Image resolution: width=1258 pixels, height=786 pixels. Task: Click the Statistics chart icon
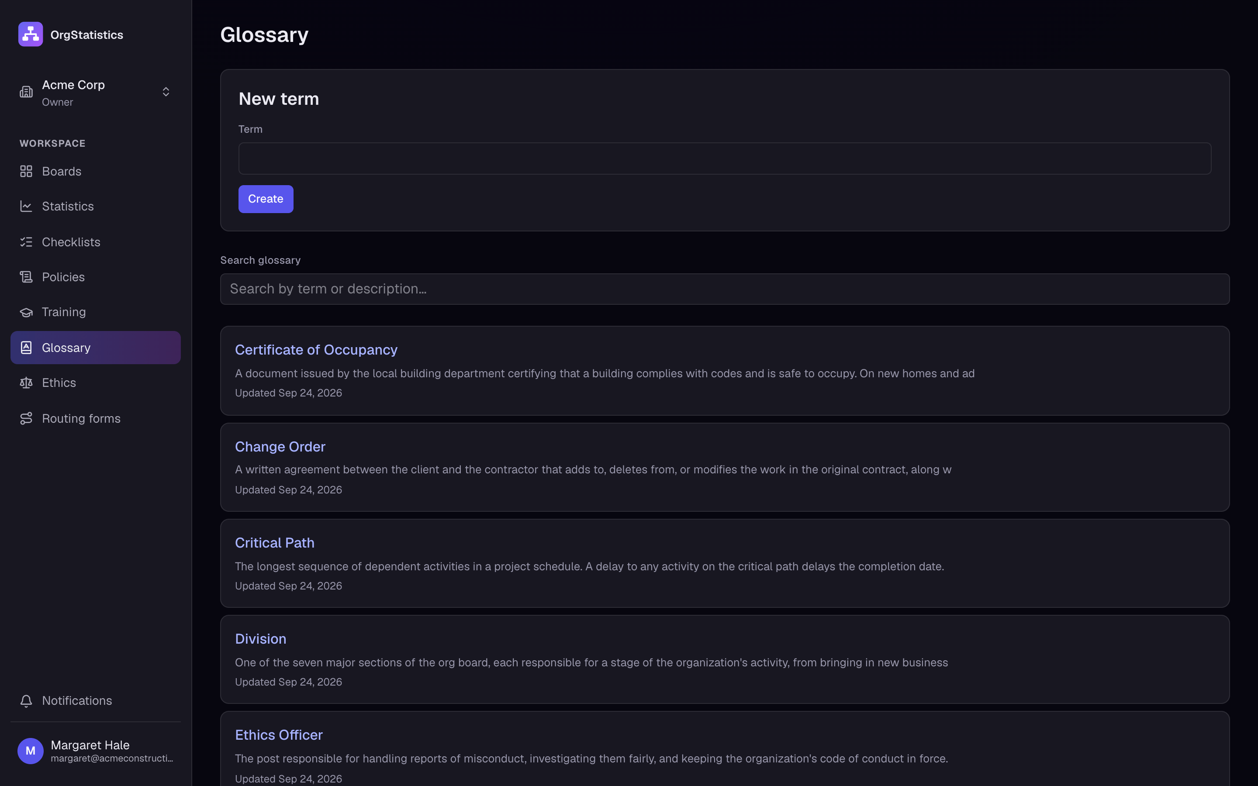[26, 207]
